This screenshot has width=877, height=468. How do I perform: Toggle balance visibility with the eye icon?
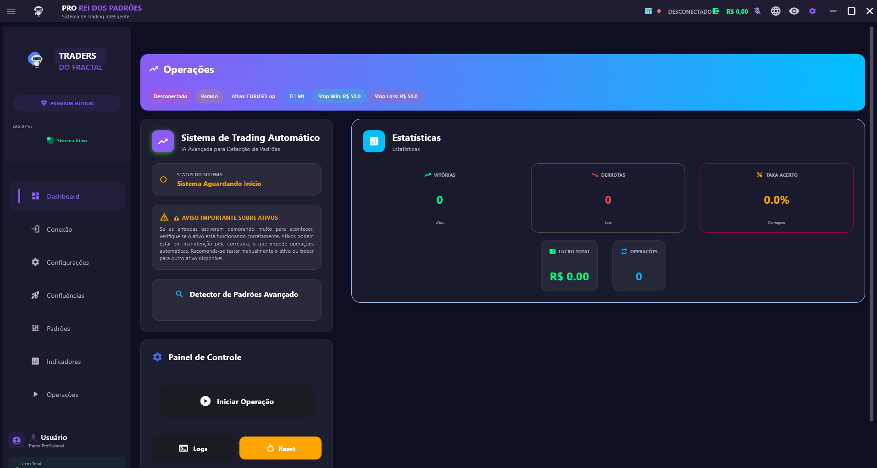(x=794, y=11)
